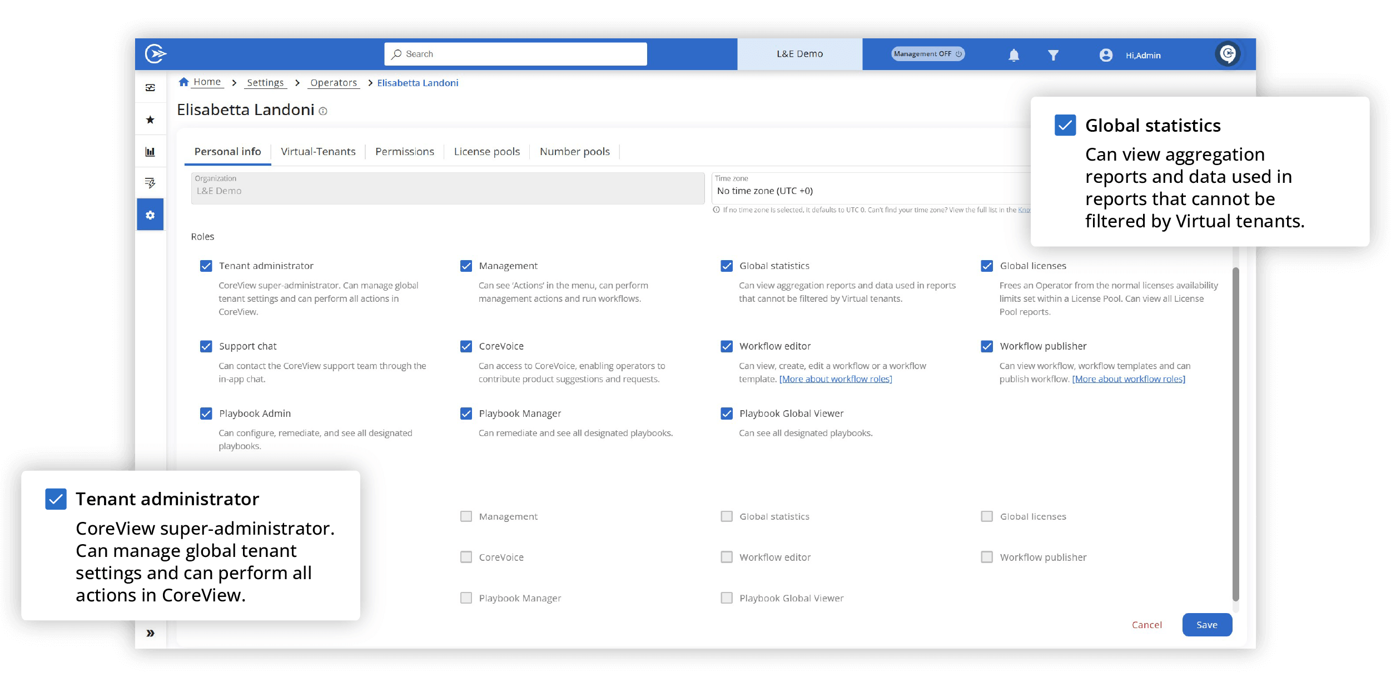
Task: Click the Home house icon in the breadcrumb
Action: [183, 82]
